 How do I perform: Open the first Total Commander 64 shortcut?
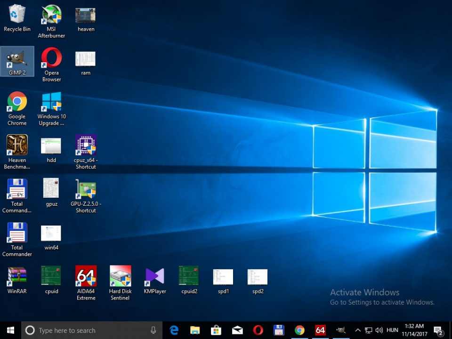pyautogui.click(x=17, y=195)
